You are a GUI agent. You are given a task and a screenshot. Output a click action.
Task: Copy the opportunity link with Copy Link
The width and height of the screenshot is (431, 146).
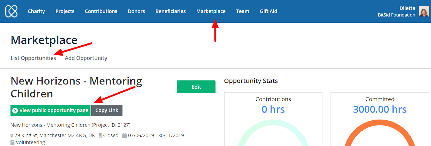[x=107, y=110]
